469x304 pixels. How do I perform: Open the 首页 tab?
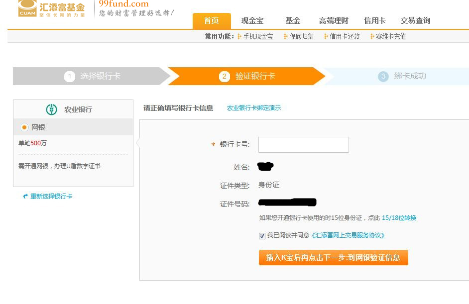click(212, 21)
